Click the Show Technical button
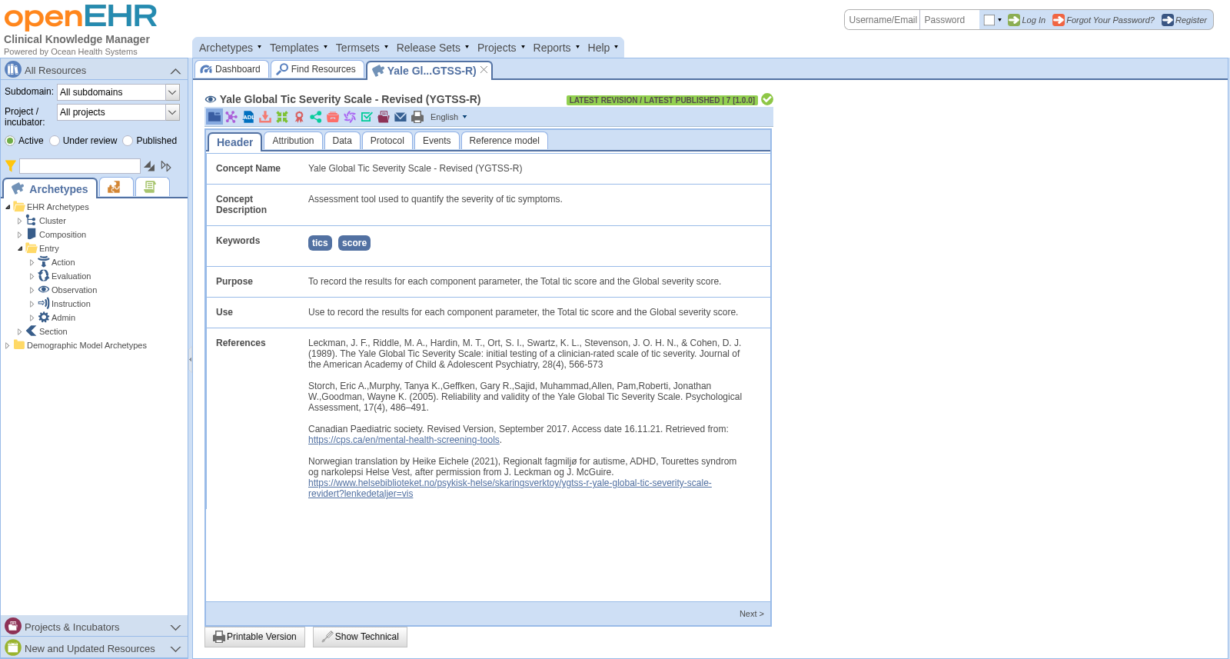The image size is (1230, 659). tap(360, 637)
